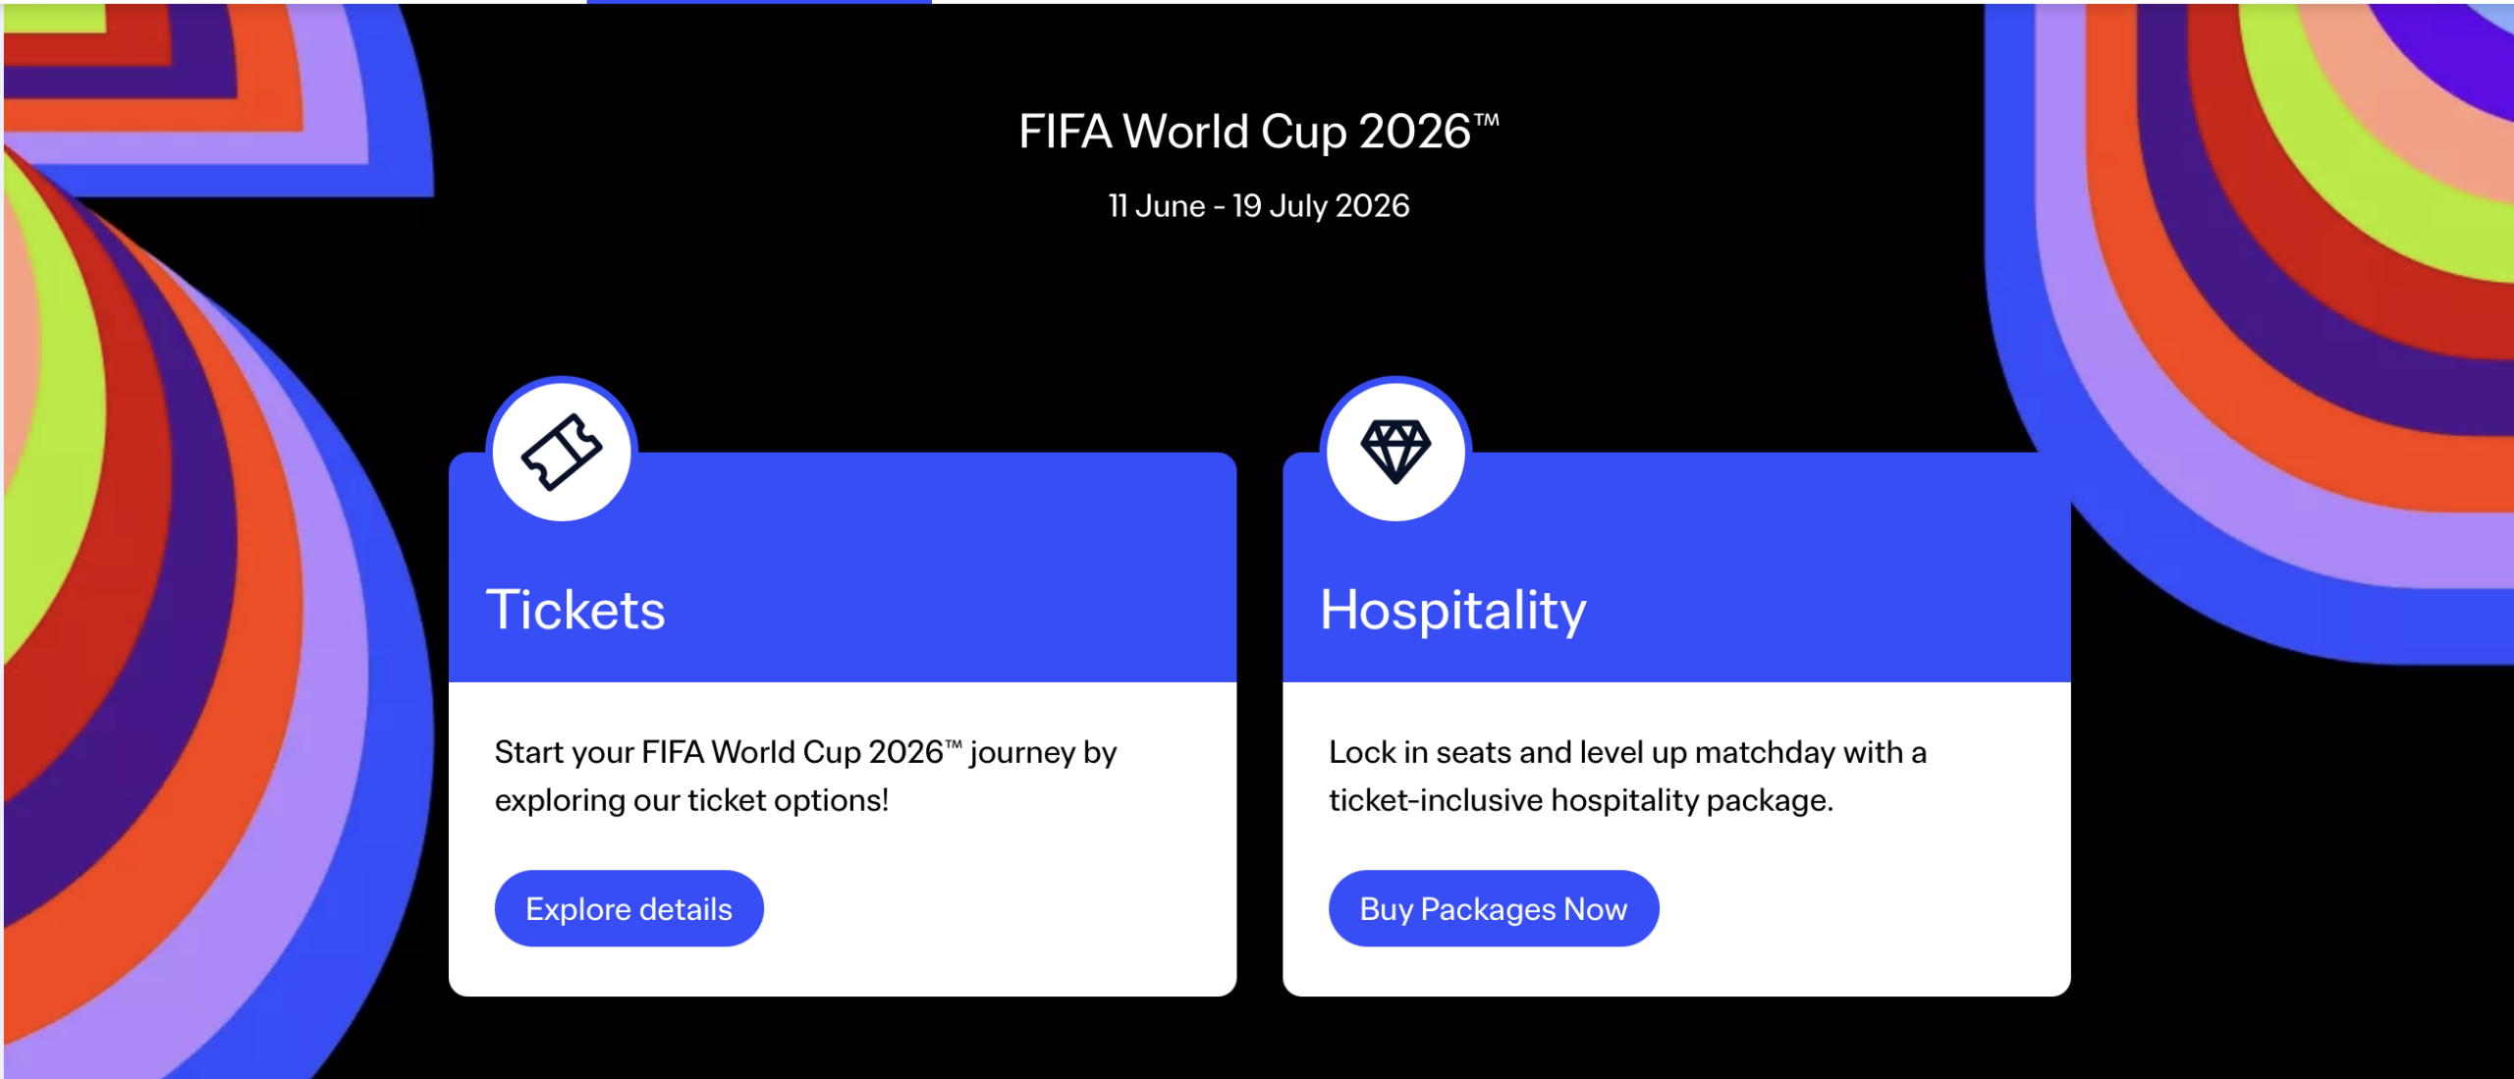Click the Hospitality heading

[1454, 609]
